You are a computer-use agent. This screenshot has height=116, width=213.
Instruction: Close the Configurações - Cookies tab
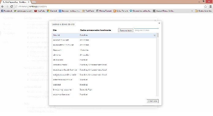(29, 2)
